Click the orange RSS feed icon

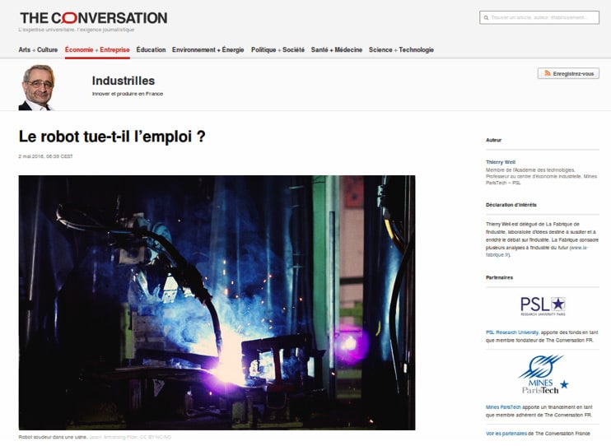point(547,73)
